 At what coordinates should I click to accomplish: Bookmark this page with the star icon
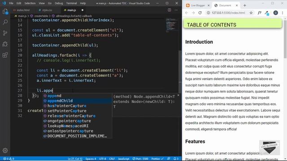[x=251, y=13]
